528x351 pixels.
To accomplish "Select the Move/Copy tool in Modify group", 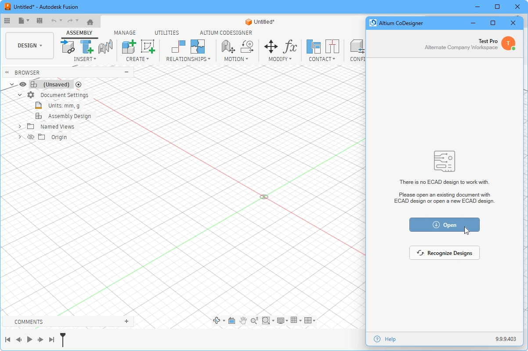I will (271, 47).
